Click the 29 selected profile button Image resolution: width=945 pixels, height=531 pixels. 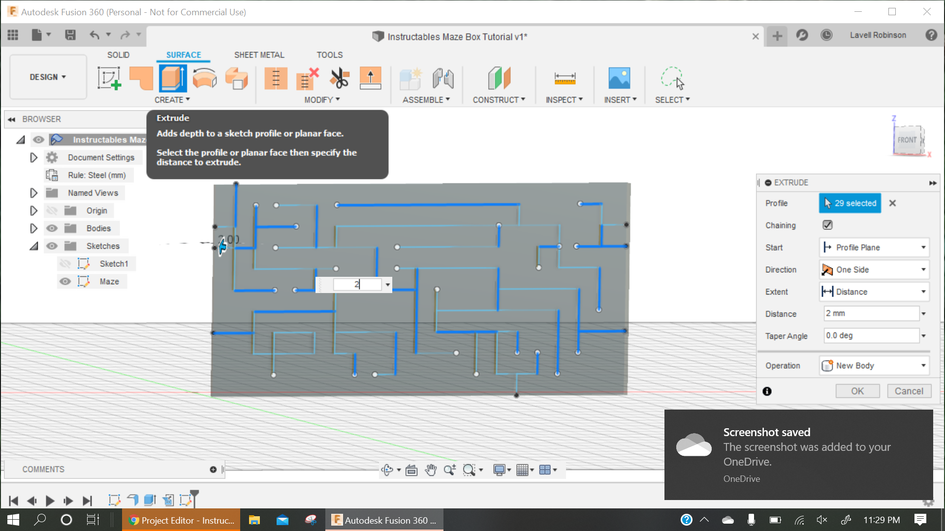tap(850, 203)
